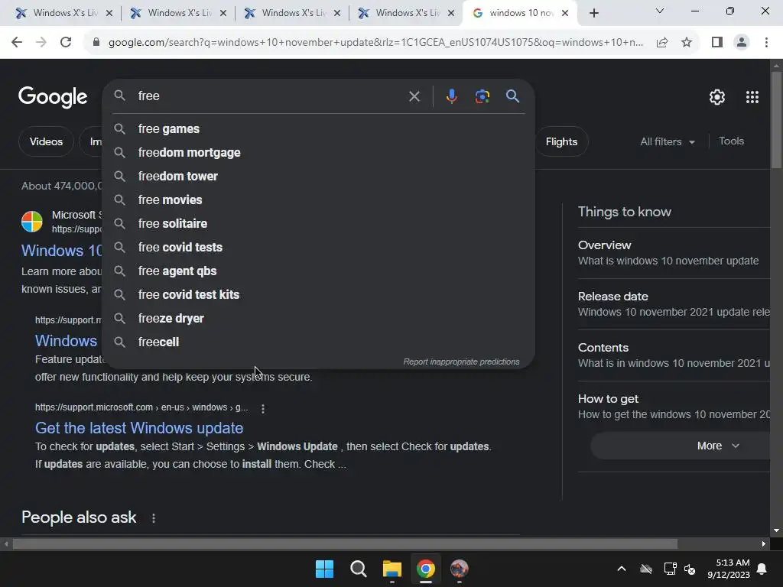Open File Explorer from taskbar
The height and width of the screenshot is (587, 783).
coord(392,569)
